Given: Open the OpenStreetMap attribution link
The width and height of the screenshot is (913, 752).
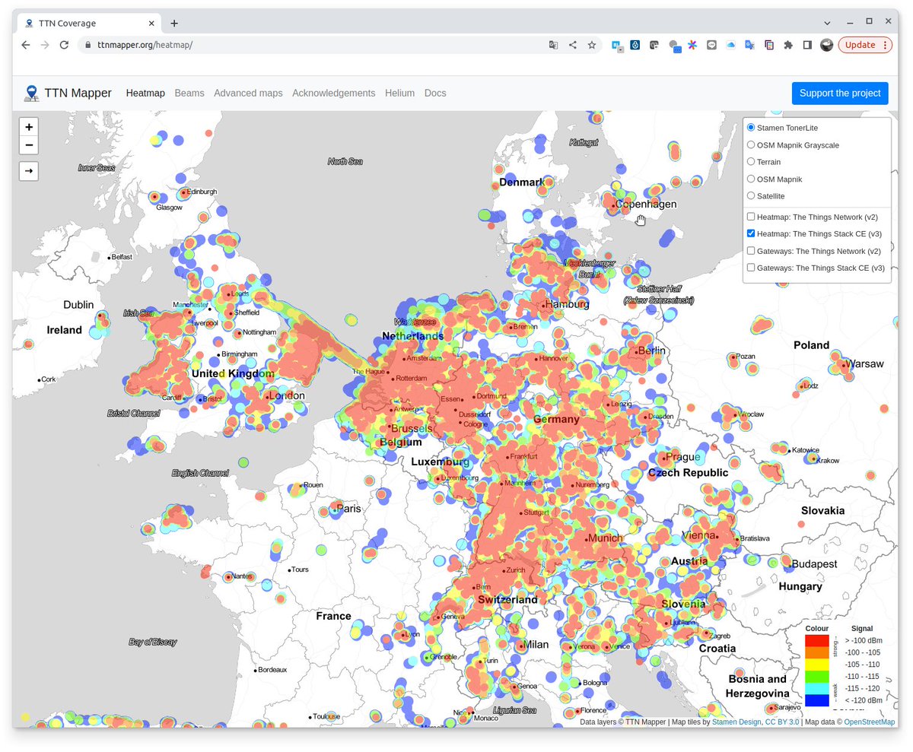Looking at the screenshot, I should (x=870, y=722).
